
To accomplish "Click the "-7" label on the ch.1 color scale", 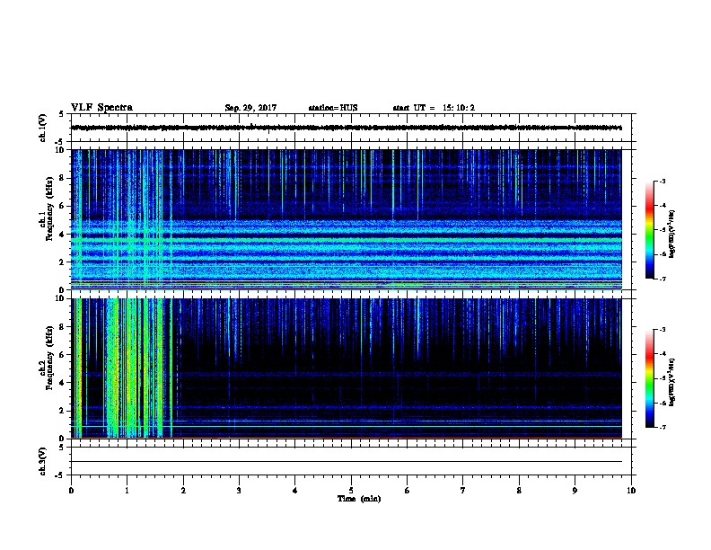I will (x=662, y=279).
